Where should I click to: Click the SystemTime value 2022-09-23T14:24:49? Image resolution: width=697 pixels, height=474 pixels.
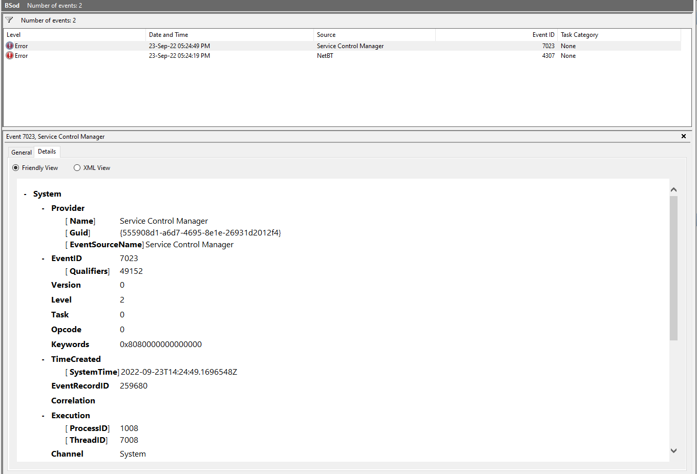point(179,372)
